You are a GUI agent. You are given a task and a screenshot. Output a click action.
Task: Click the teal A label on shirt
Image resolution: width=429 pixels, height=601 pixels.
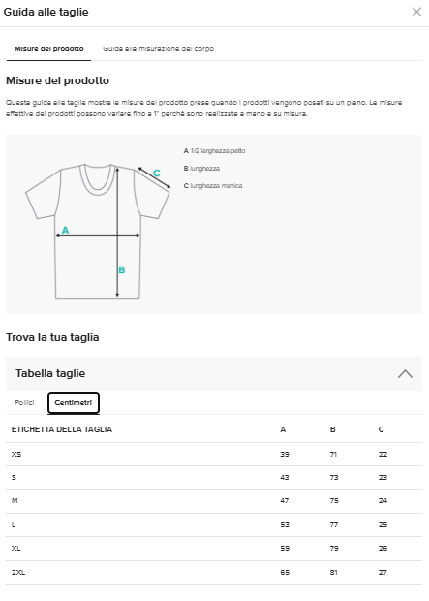click(x=65, y=230)
